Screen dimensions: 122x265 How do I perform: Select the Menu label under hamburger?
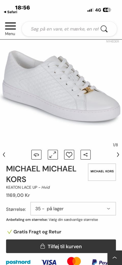click(10, 34)
